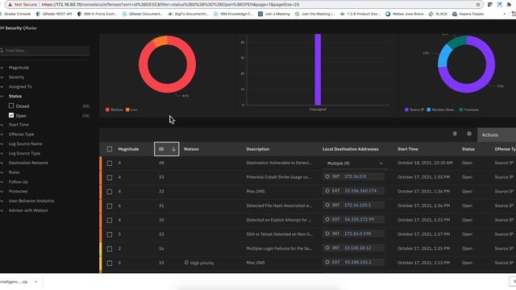
Task: Click the ID column sort arrow
Action: [173, 149]
